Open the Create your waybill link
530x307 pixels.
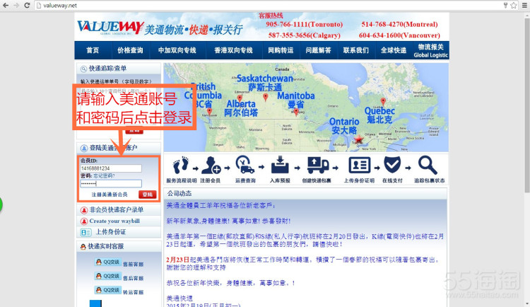114,221
